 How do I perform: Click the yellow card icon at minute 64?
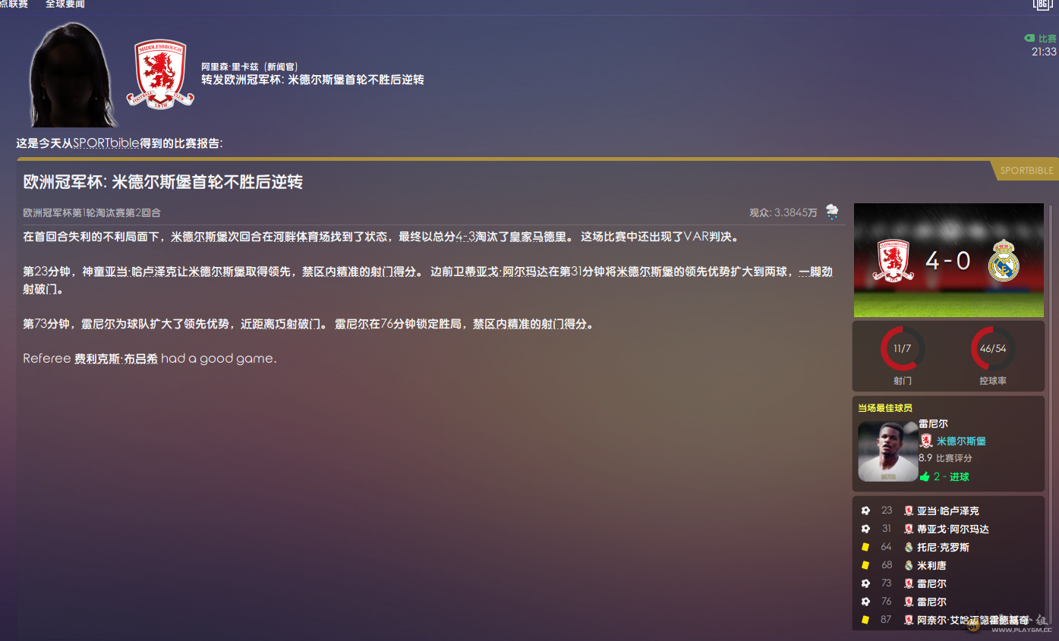(x=865, y=548)
